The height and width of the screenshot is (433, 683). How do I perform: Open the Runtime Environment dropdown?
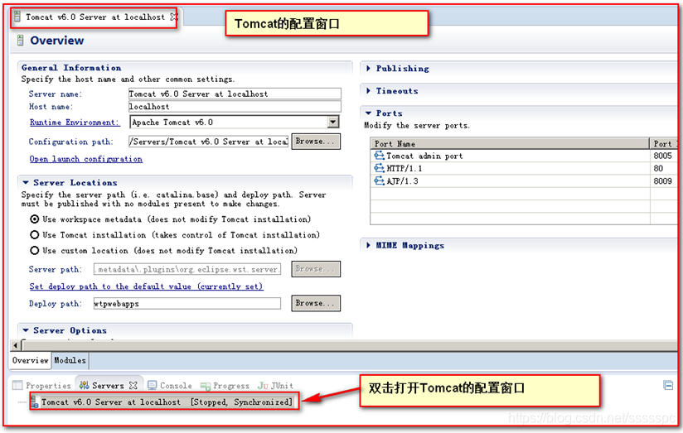[x=333, y=123]
